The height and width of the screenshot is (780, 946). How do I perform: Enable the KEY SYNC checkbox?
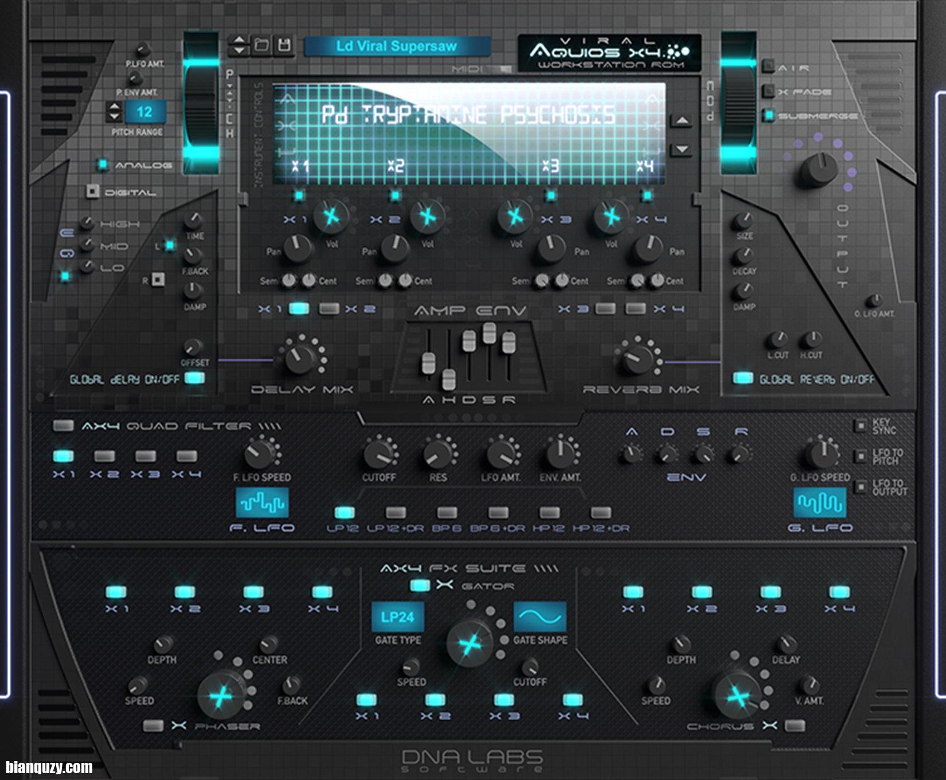(x=859, y=425)
